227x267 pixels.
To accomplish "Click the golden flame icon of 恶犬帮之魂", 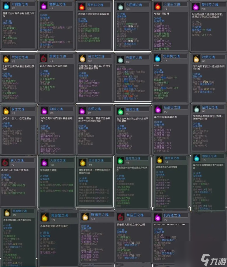I will pyautogui.click(x=83, y=58).
